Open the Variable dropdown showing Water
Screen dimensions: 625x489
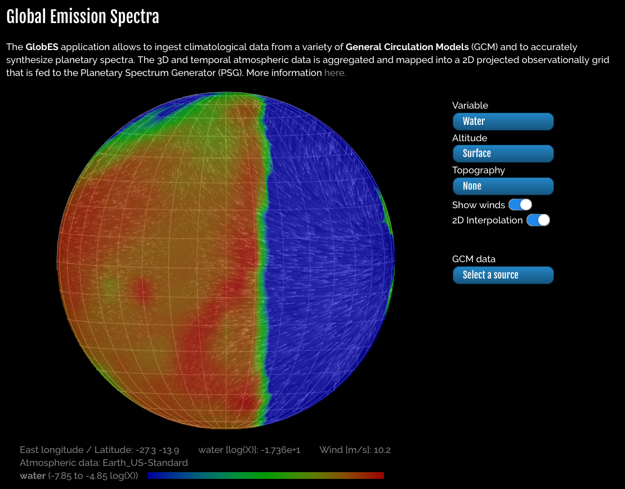click(x=503, y=122)
